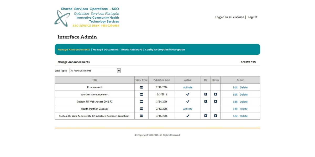This screenshot has width=315, height=157.
Task: Click the View Type icon for Health Partner Gateway
Action: [x=142, y=109]
